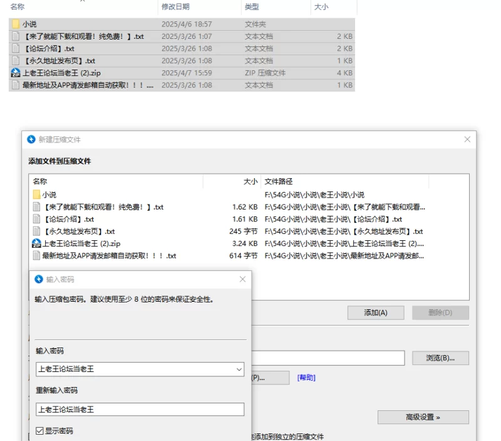
Task: Click the 小说 folder icon in Explorer list
Action: tap(16, 24)
